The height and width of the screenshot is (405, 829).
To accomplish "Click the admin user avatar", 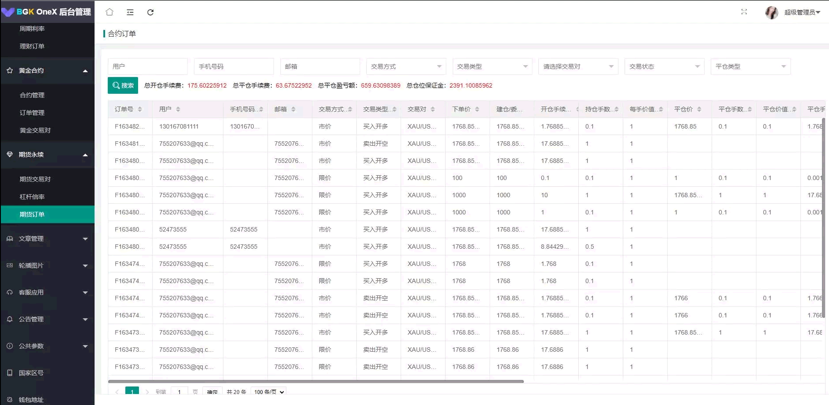I will 771,12.
